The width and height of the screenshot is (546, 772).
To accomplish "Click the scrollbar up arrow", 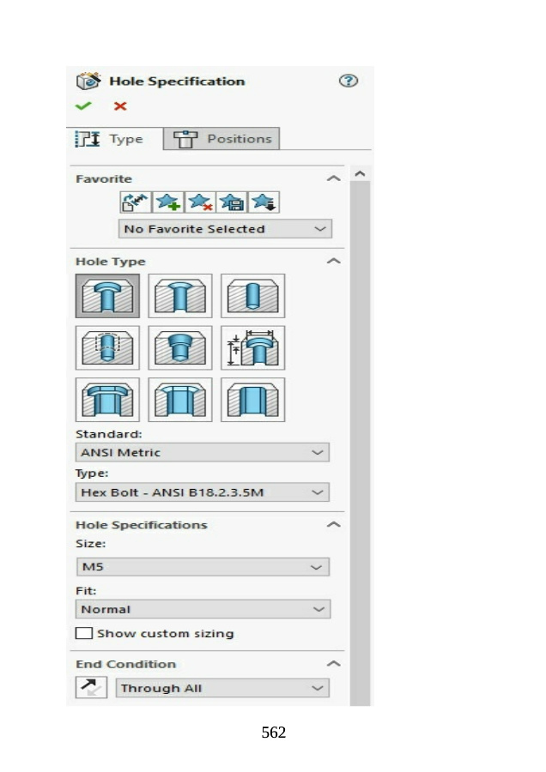I will pyautogui.click(x=360, y=175).
